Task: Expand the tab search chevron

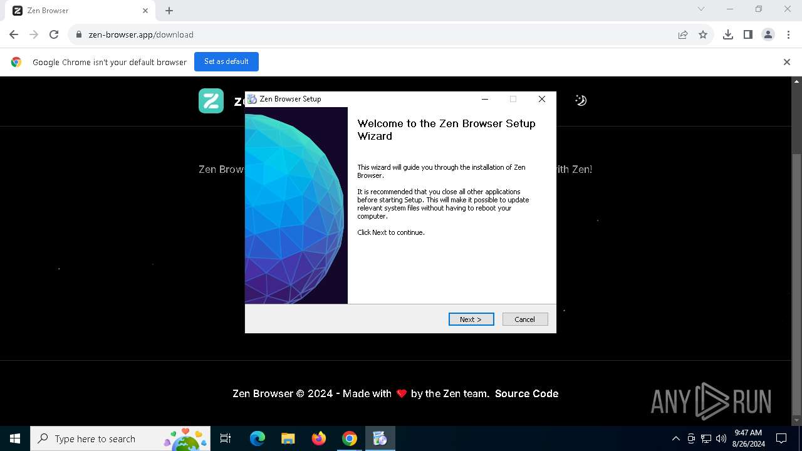Action: click(701, 9)
